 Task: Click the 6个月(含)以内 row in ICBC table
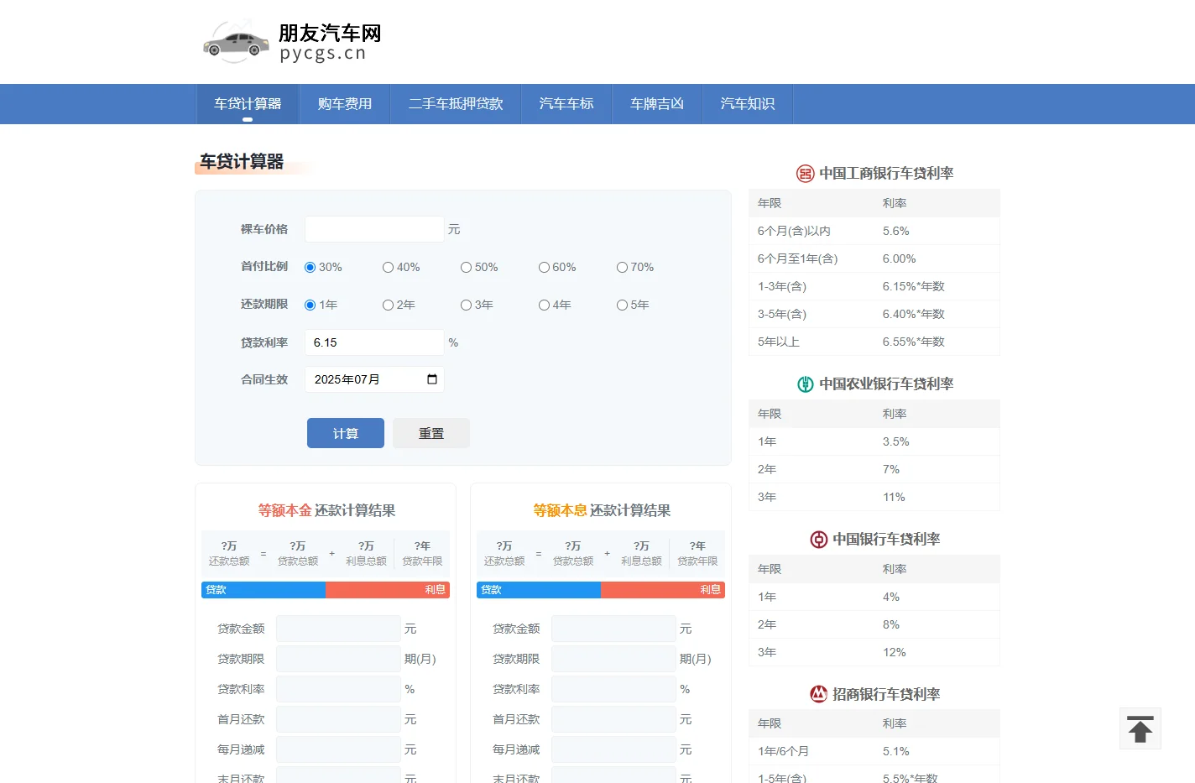click(874, 231)
